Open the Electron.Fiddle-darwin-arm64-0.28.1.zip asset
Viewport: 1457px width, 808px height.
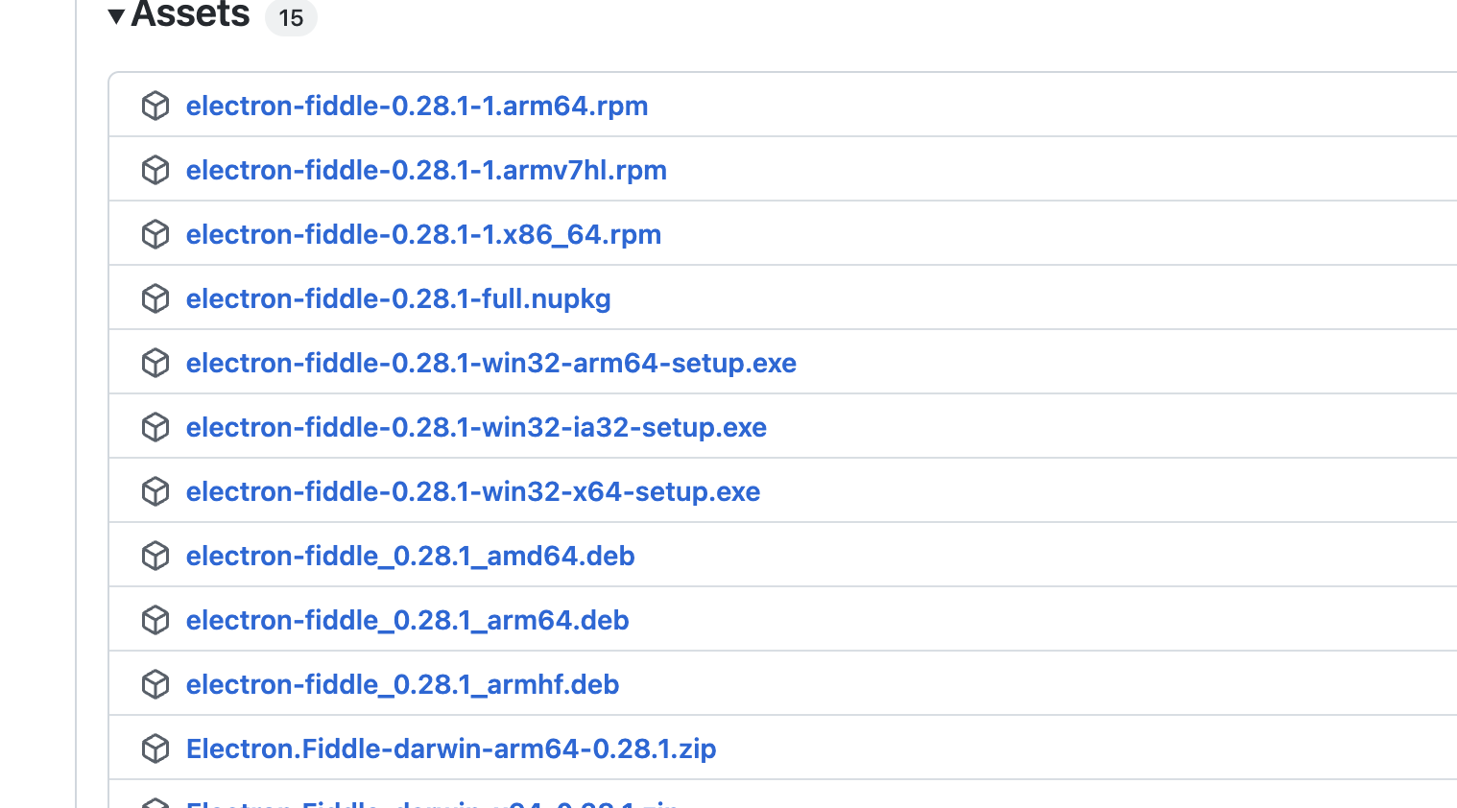click(x=451, y=748)
